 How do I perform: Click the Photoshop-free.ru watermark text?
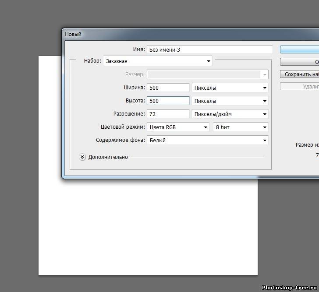click(289, 288)
